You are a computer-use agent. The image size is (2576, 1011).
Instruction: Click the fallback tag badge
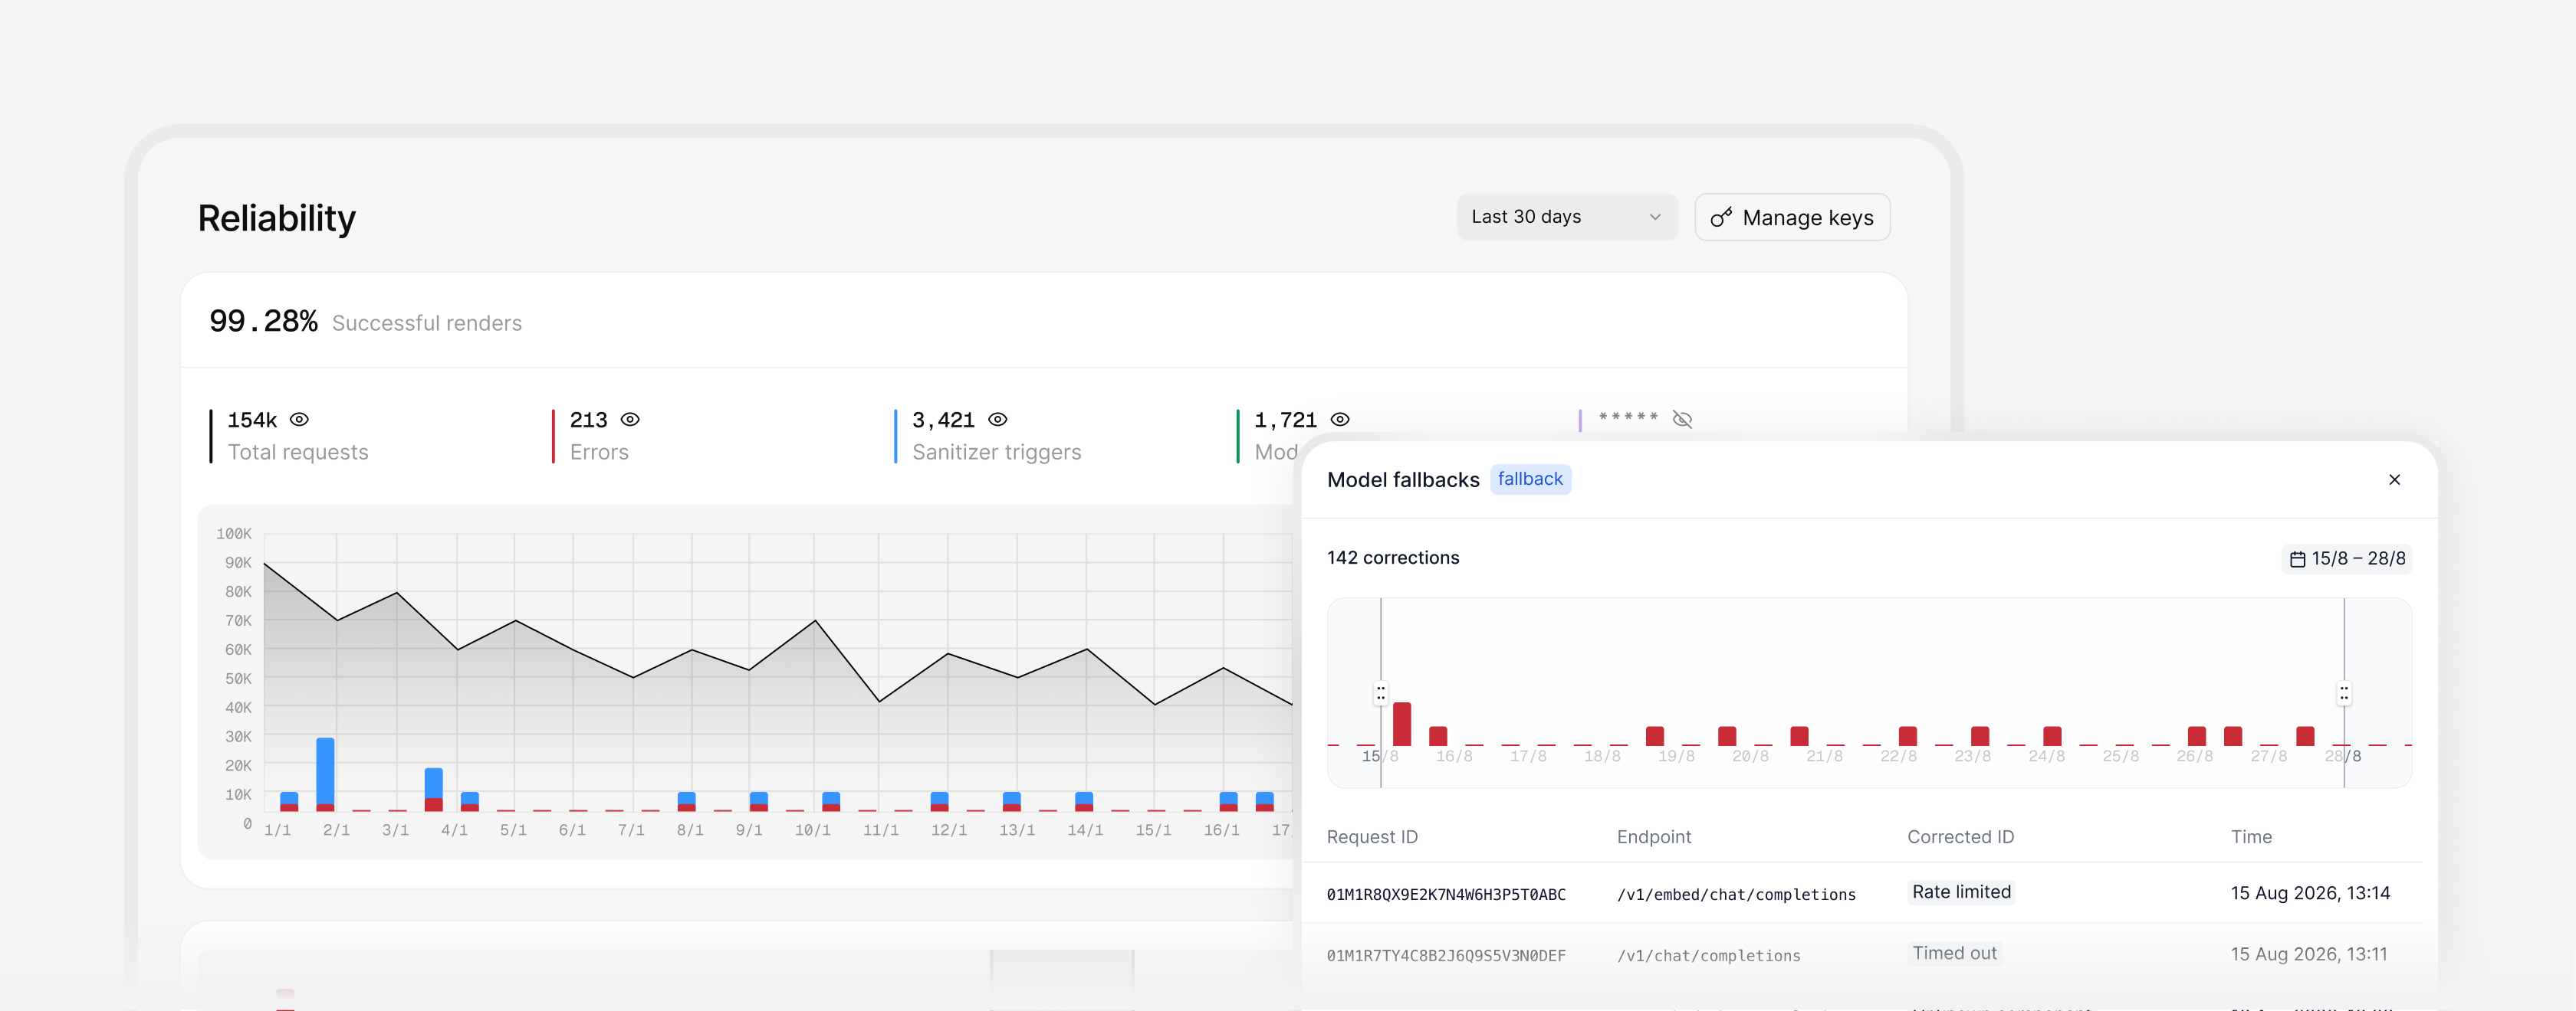1530,479
